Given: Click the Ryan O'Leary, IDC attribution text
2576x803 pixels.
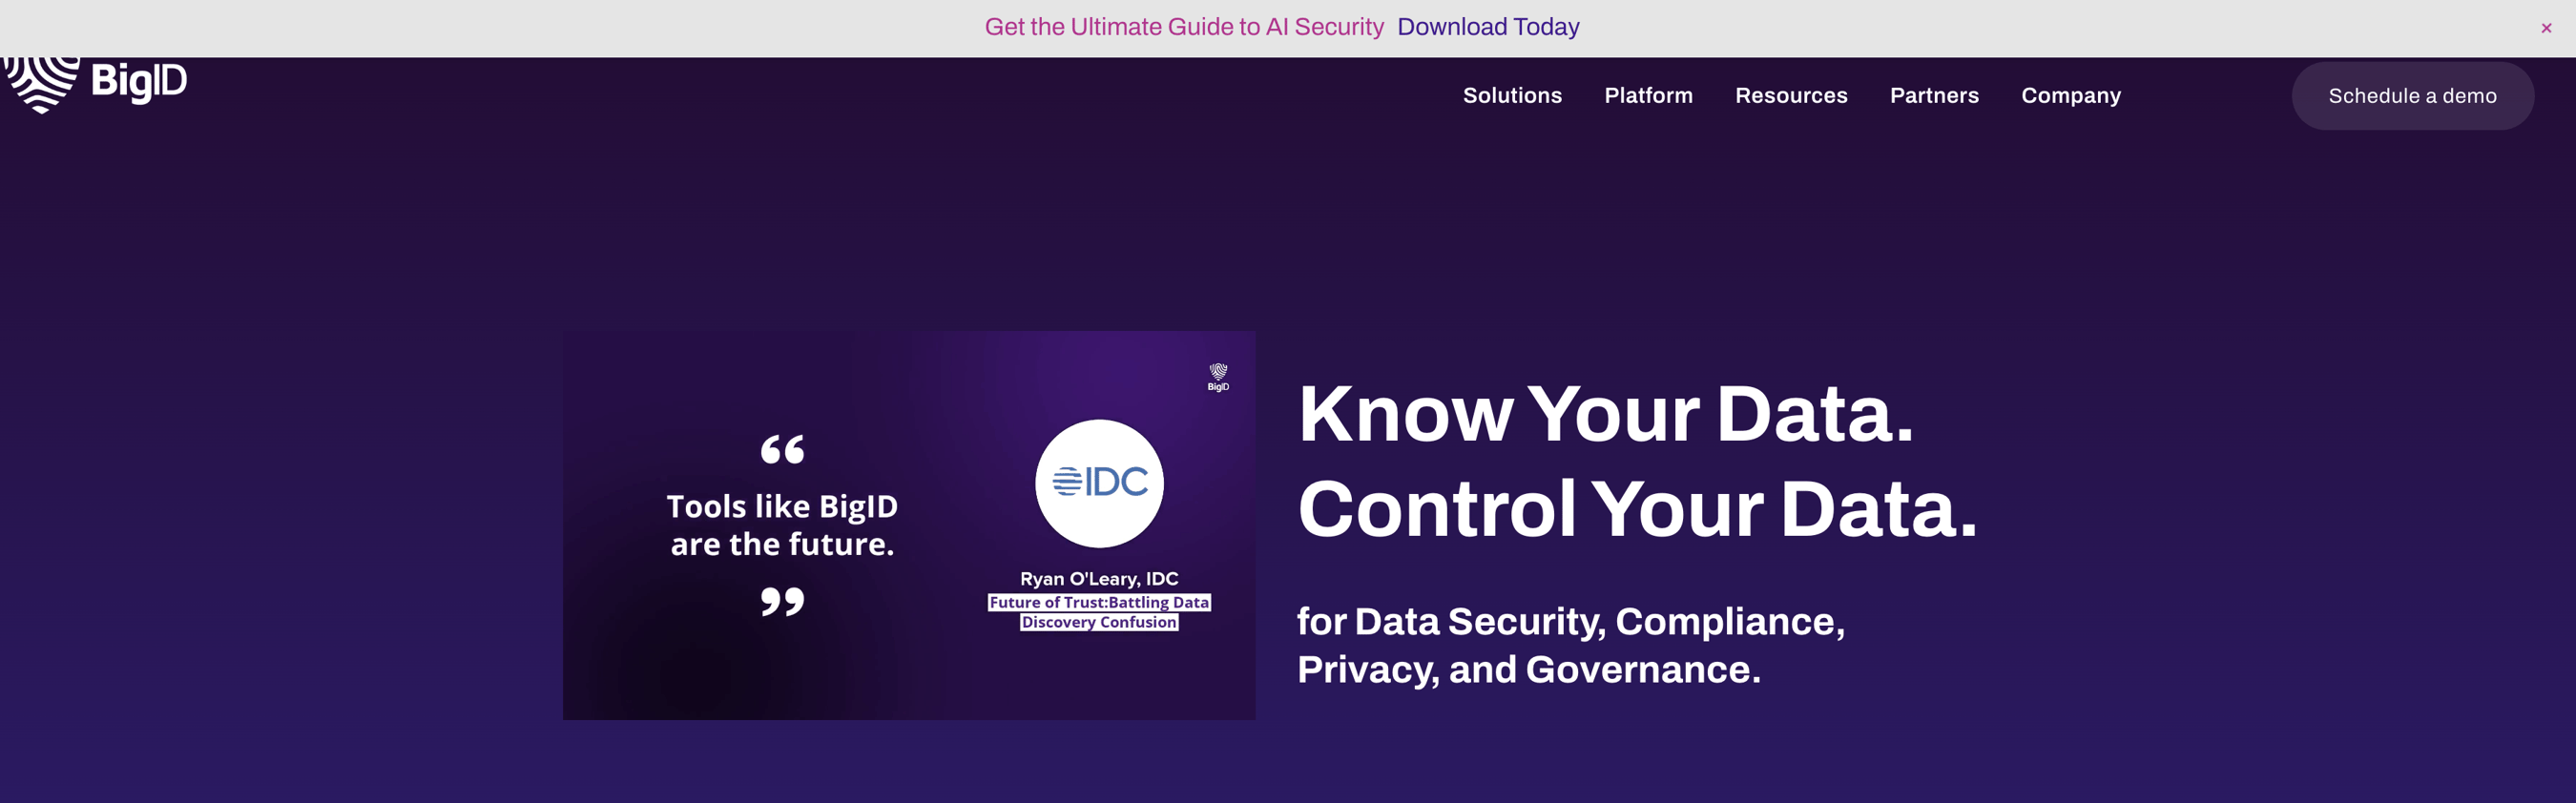Looking at the screenshot, I should click(1099, 578).
